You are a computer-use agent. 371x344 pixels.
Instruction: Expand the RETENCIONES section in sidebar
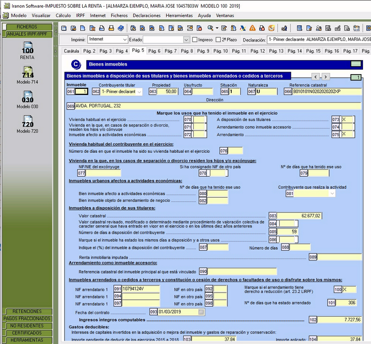27,312
